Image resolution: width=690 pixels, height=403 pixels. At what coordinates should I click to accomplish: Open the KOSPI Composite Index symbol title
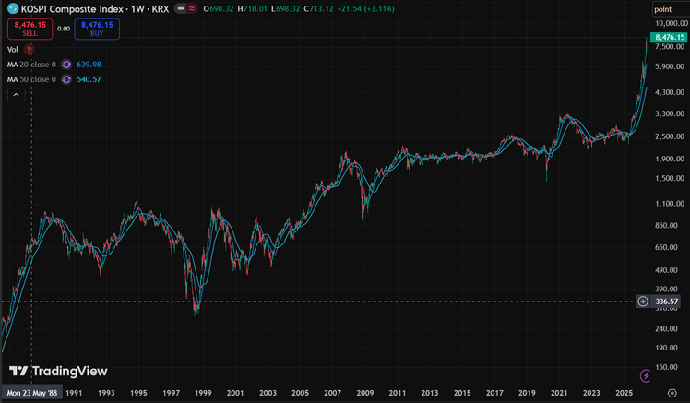(x=95, y=9)
